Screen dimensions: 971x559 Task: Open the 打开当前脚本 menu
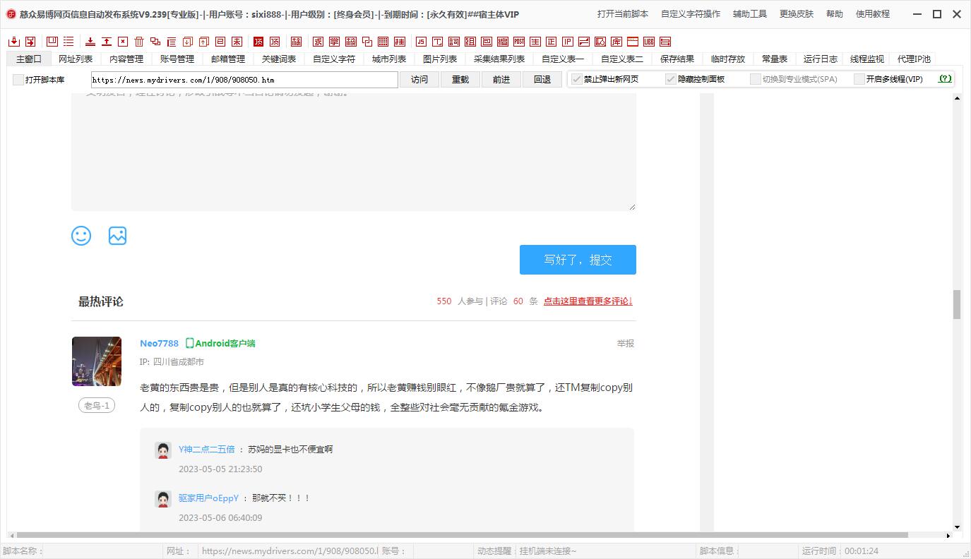[623, 14]
